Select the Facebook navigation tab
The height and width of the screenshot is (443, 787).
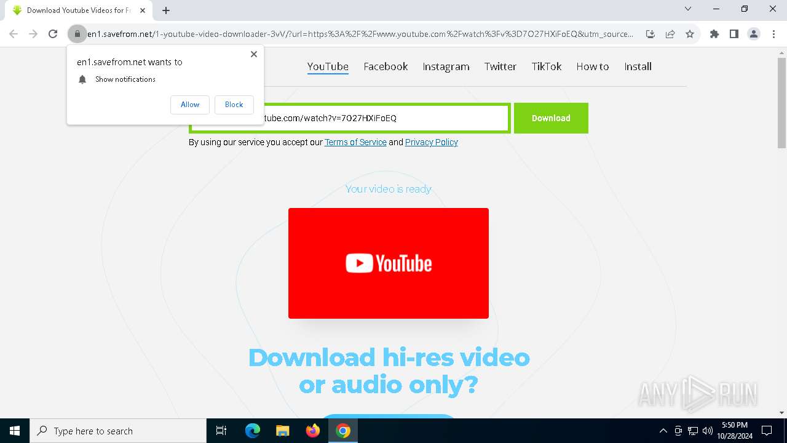coord(386,66)
